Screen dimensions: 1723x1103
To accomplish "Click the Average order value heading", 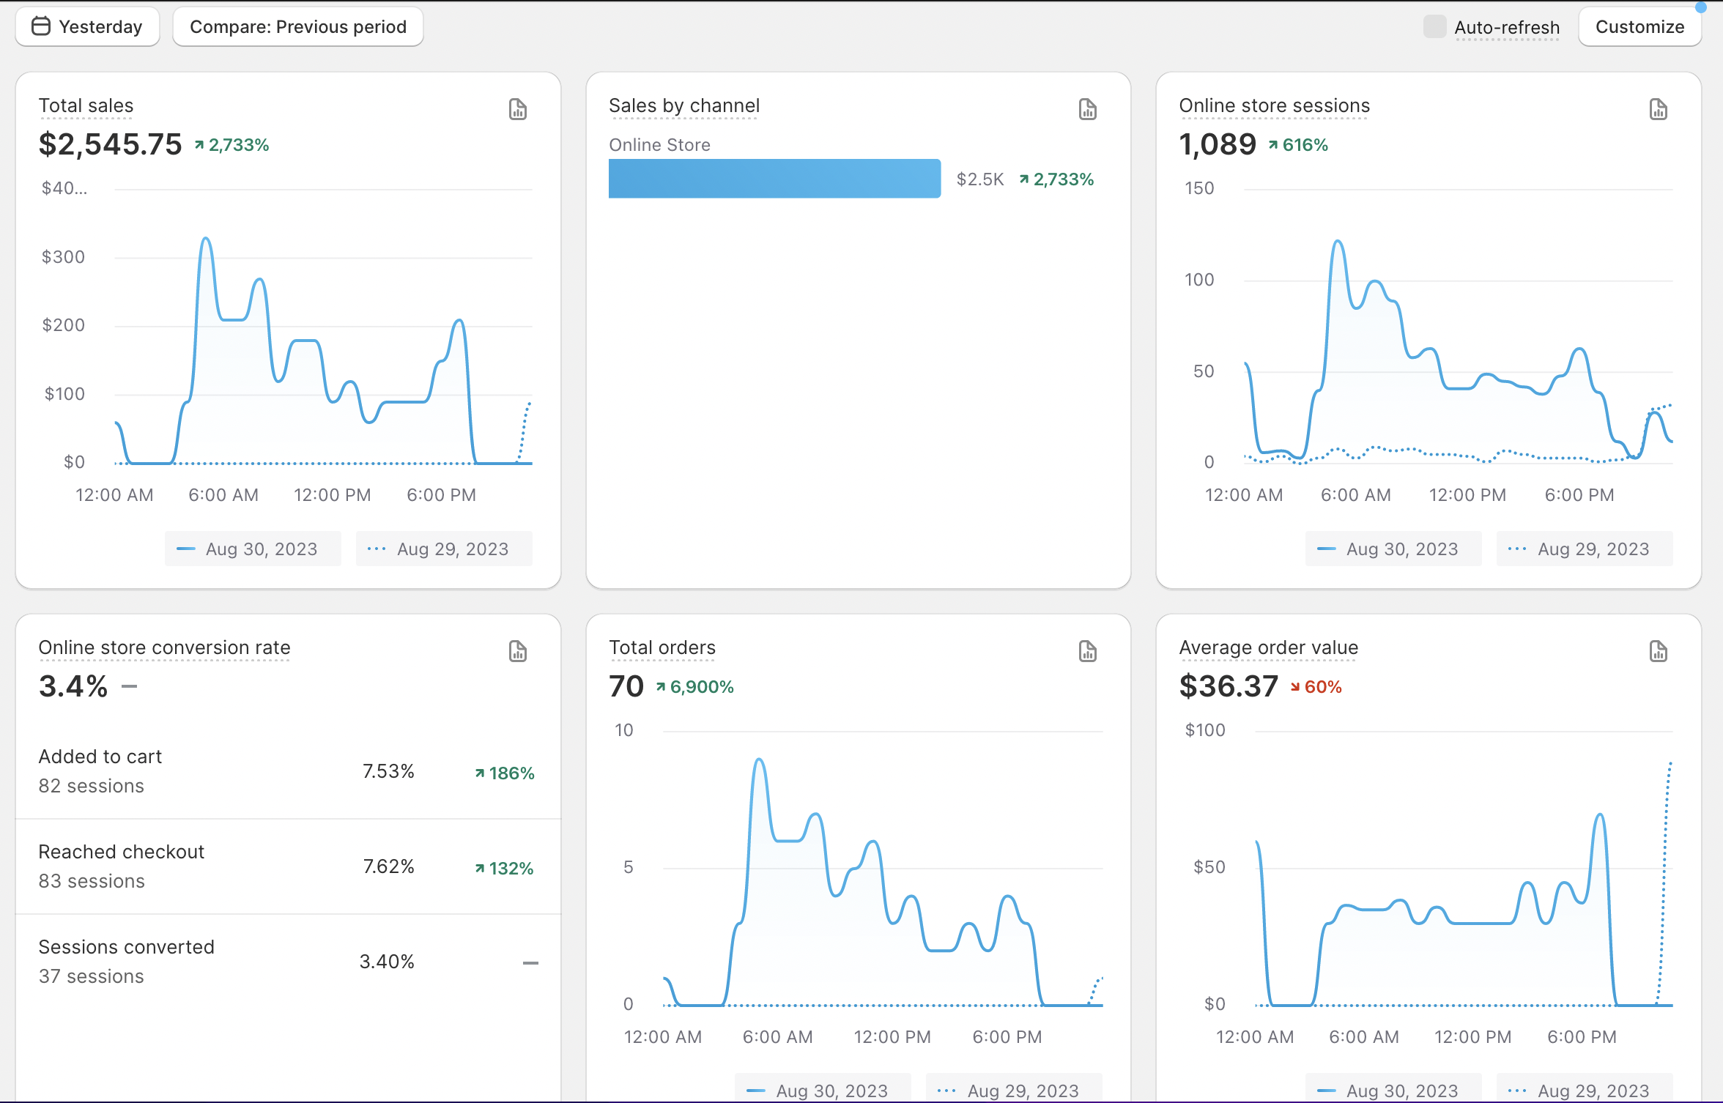I will (x=1268, y=648).
